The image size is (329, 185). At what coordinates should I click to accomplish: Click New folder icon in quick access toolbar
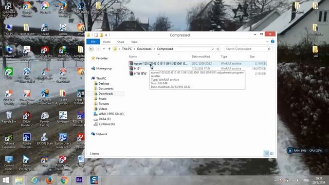point(101,35)
